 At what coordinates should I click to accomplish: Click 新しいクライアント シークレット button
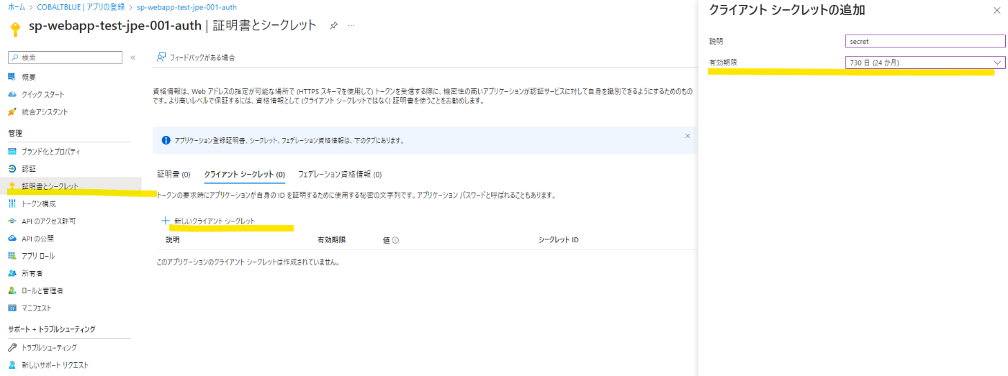tap(208, 221)
